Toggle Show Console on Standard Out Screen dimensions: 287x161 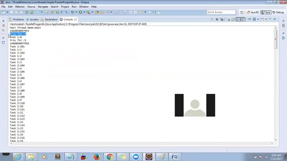238,19
